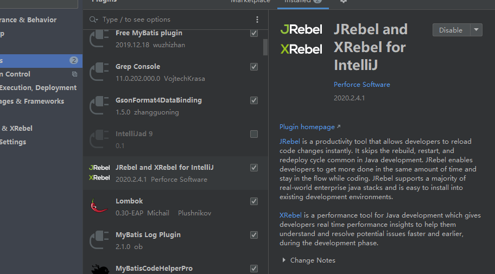The image size is (495, 274).
Task: Click the MyBatis Log Plugin icon
Action: [99, 240]
